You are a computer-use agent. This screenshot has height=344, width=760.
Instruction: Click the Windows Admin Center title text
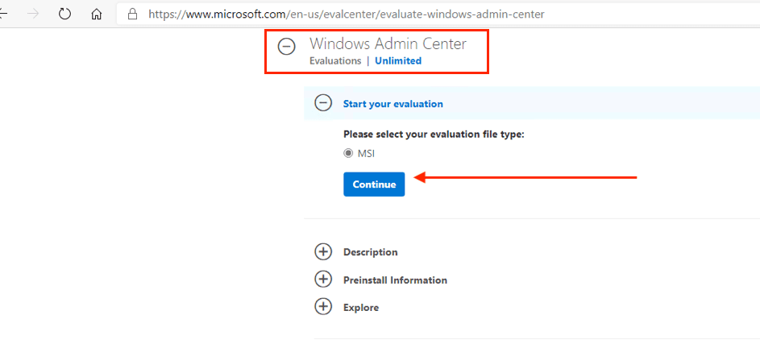pyautogui.click(x=388, y=44)
